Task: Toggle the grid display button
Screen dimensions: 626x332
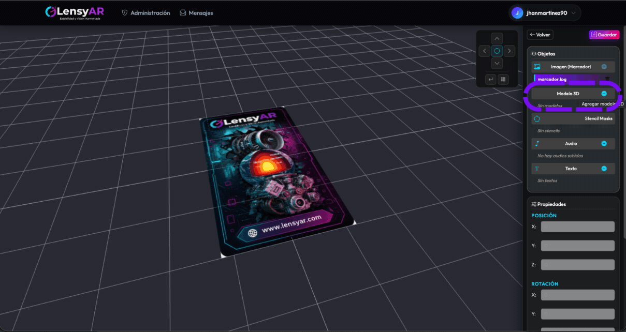Action: pyautogui.click(x=503, y=80)
